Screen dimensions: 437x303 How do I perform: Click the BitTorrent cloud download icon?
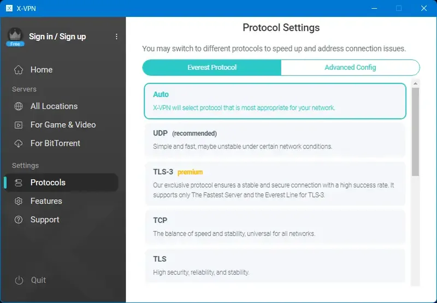[19, 144]
